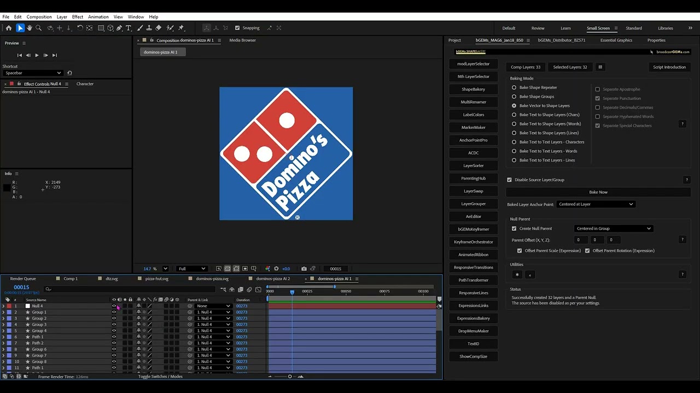
Task: Open parent dropdown for Null 4 layer
Action: tap(213, 306)
